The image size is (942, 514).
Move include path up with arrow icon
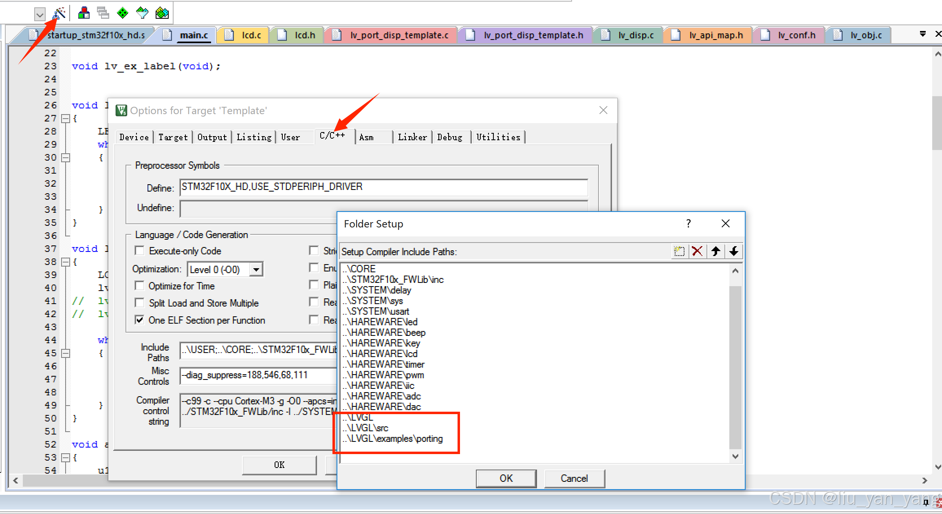click(x=715, y=251)
